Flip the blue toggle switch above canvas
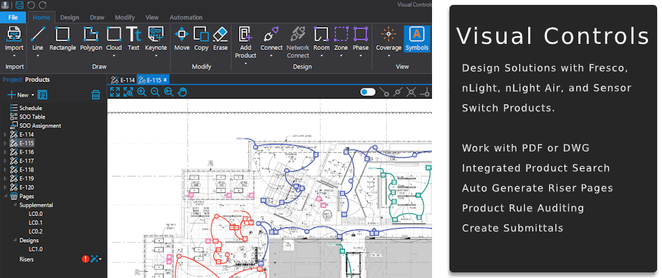 tap(368, 92)
